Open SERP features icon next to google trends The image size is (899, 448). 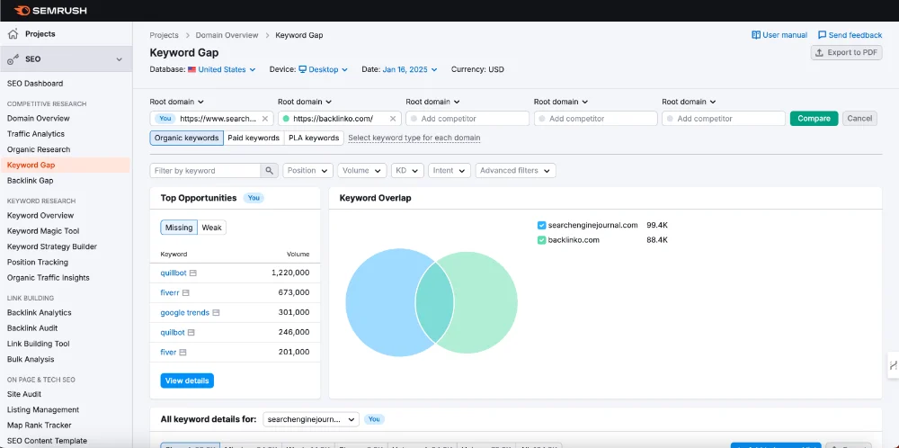coord(216,313)
